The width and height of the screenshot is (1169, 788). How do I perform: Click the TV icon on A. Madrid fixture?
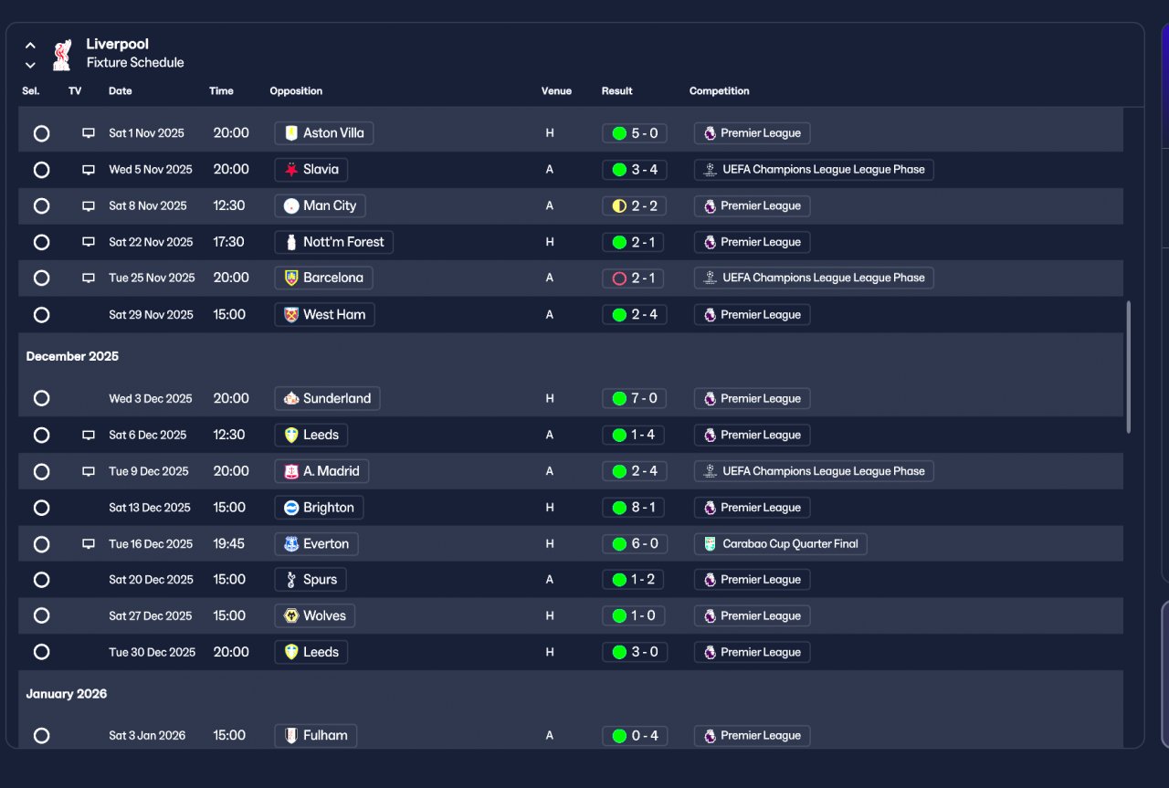pos(89,472)
